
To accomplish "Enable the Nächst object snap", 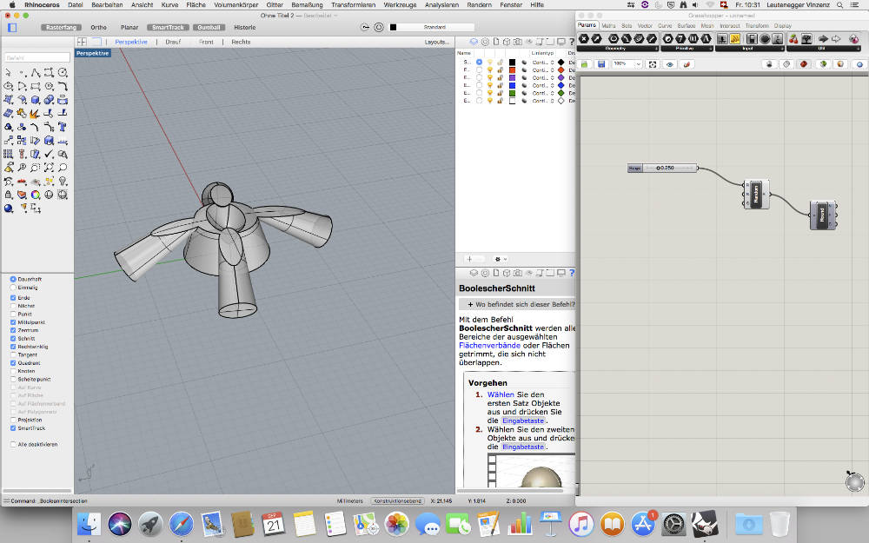I will click(x=13, y=306).
